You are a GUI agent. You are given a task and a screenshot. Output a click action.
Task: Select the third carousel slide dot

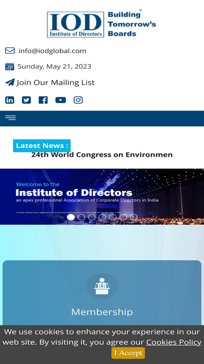(91, 217)
